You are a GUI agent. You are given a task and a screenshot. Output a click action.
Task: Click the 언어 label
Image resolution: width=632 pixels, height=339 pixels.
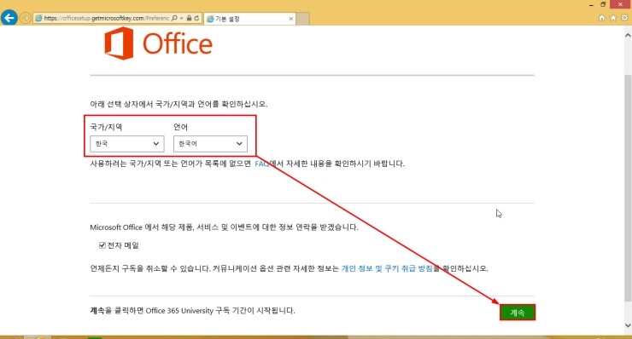180,127
